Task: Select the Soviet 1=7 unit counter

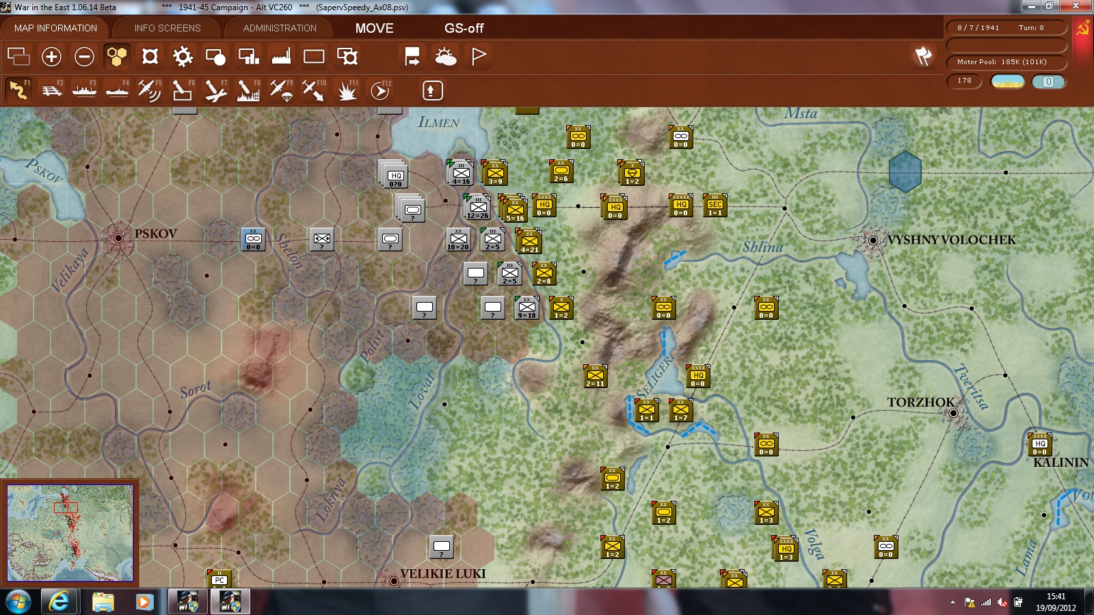Action: pyautogui.click(x=681, y=411)
